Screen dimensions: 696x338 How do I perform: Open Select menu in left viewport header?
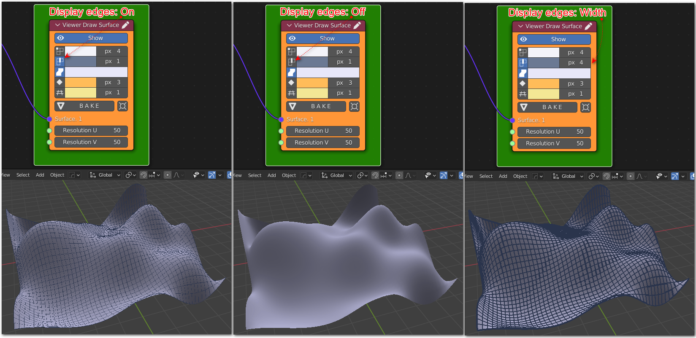click(x=23, y=175)
